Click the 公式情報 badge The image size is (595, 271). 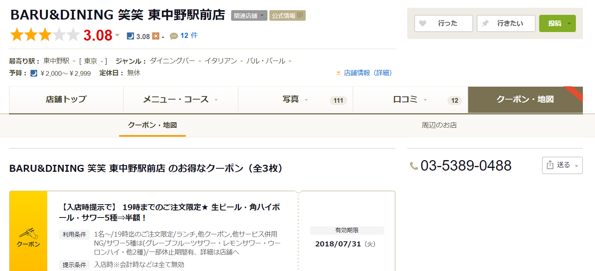point(287,16)
